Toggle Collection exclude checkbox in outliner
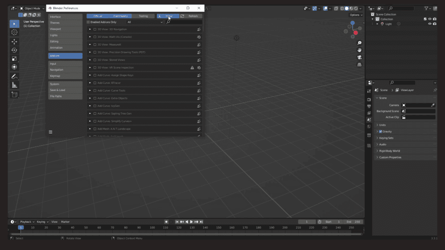Screen dimensions: 445x250 click(x=425, y=19)
